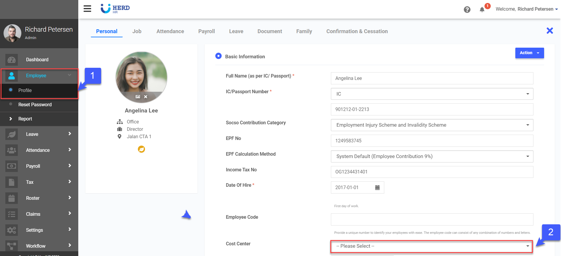561x256 pixels.
Task: Click the blue Action button
Action: pos(529,53)
